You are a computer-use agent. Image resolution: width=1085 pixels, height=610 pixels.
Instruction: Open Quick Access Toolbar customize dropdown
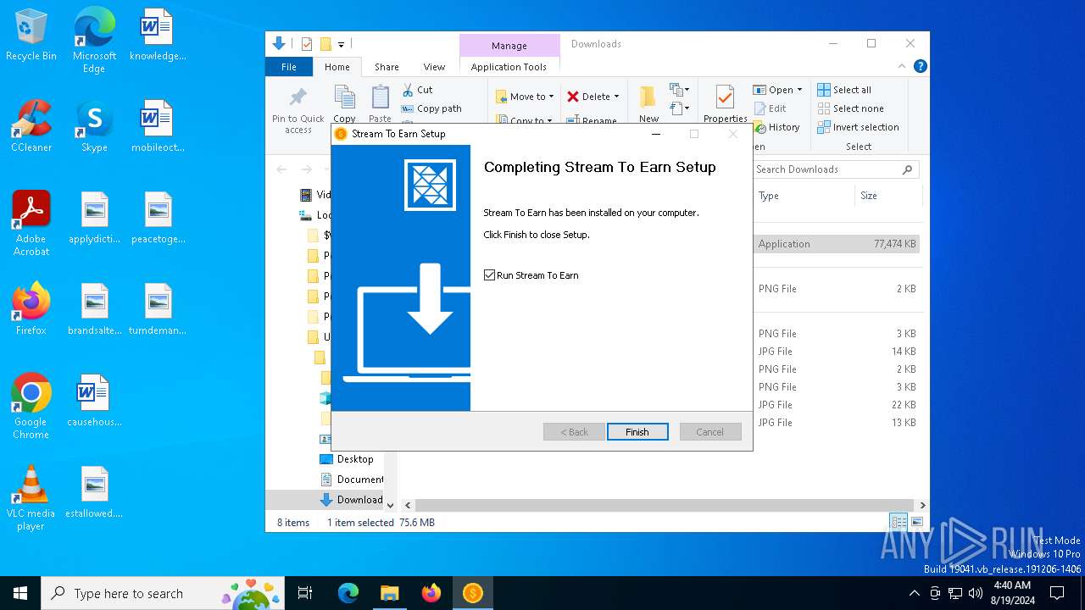pos(341,44)
